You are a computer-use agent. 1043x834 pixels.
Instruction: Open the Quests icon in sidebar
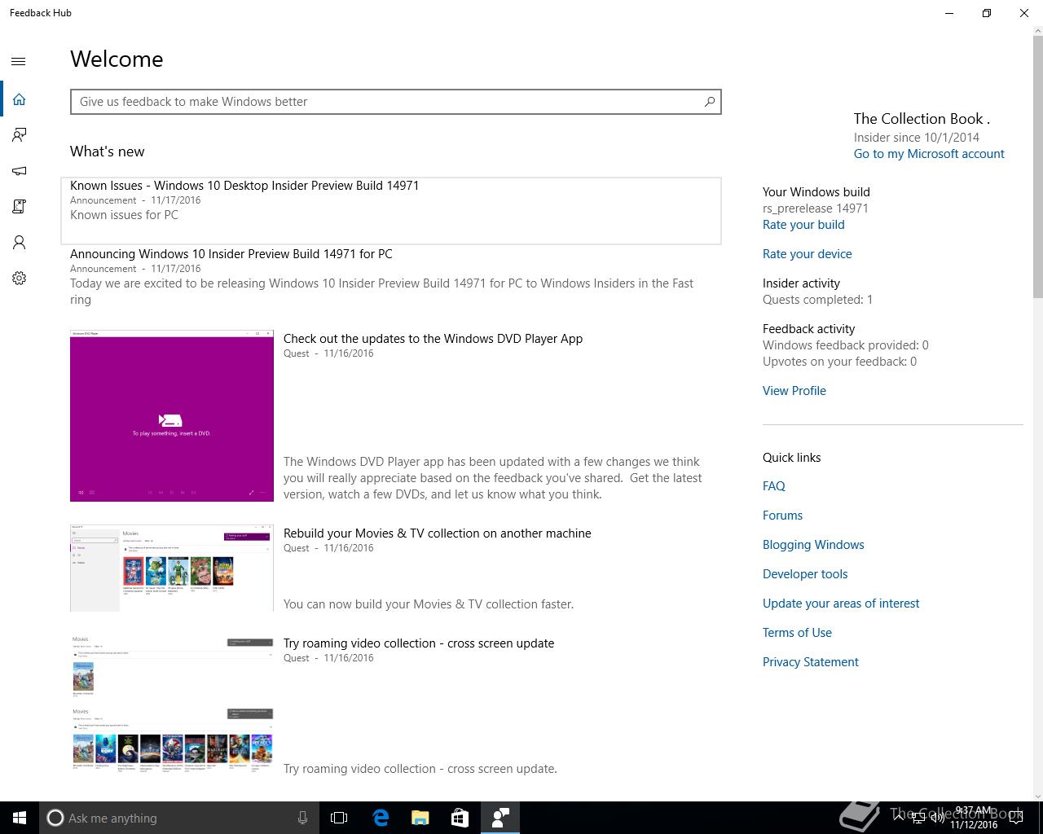(x=19, y=207)
